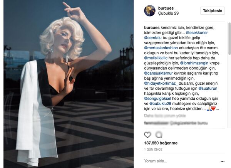Click the comments panel scrollbar thumb
Image resolution: width=231 pixels, height=168 pixels.
(x=229, y=39)
